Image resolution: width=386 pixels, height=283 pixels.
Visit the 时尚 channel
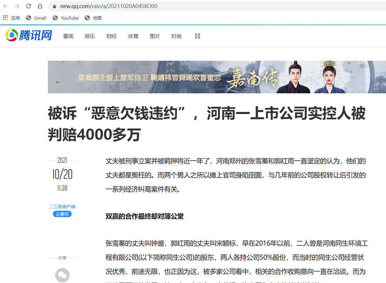coord(176,36)
